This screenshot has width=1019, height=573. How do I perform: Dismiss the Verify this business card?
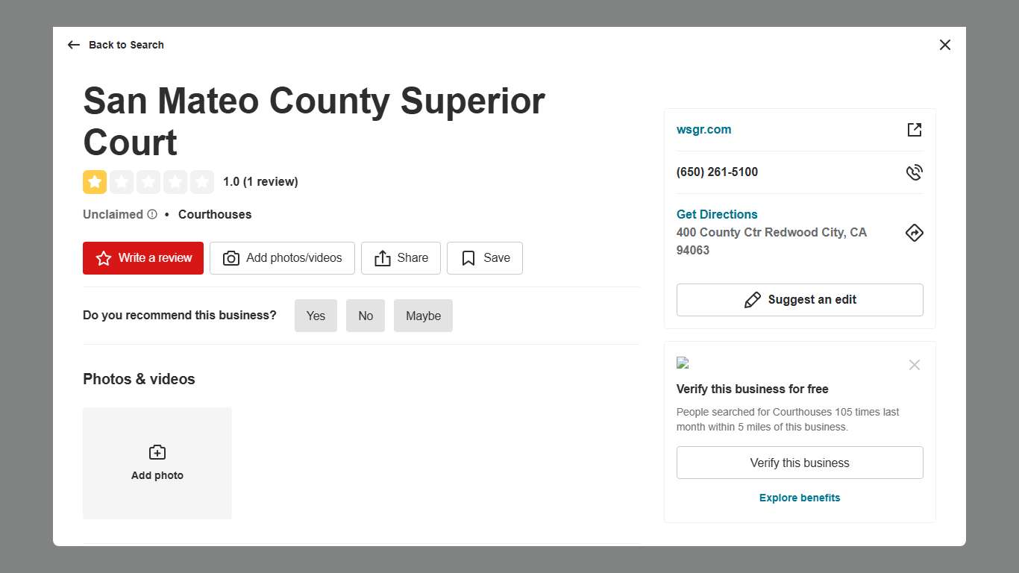coord(915,365)
